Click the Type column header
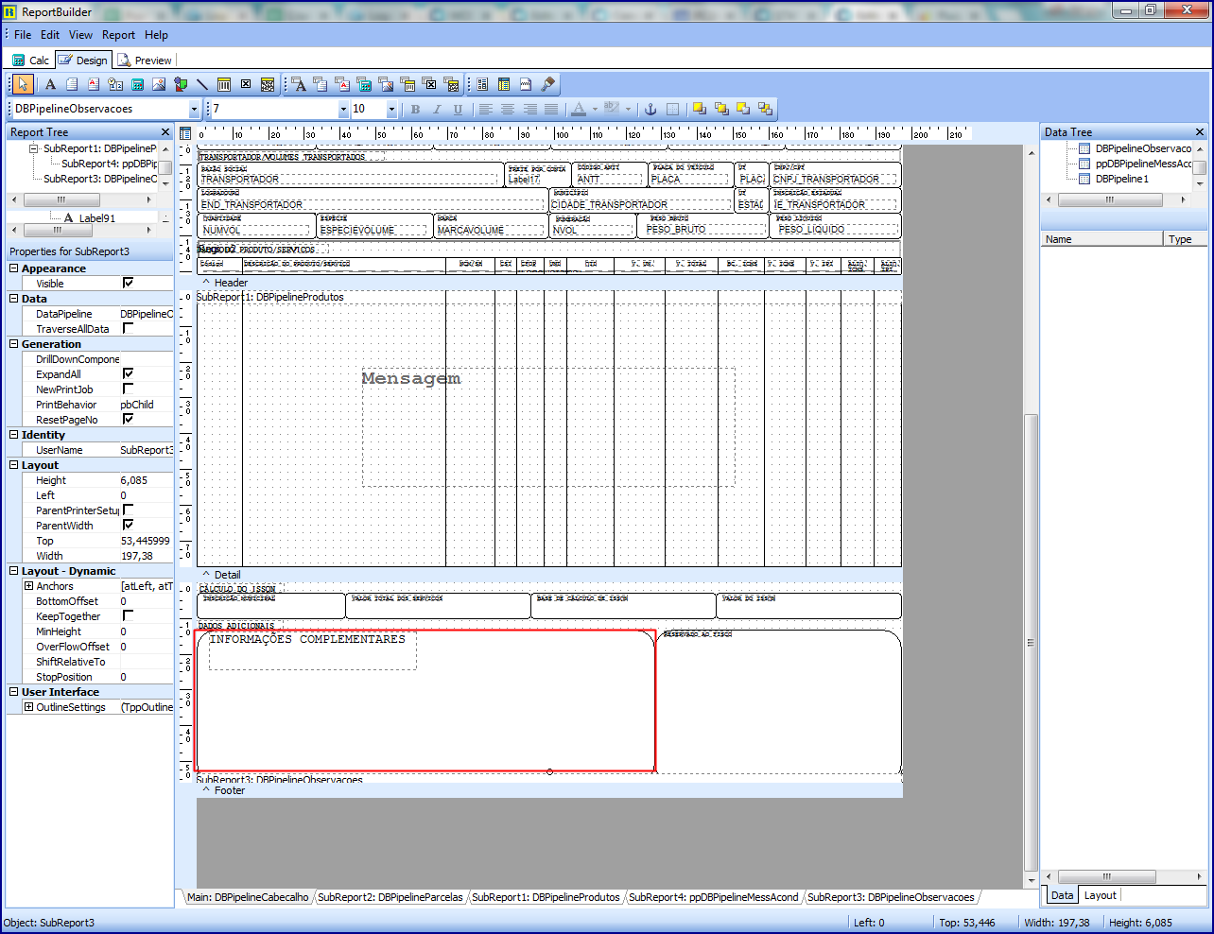 pyautogui.click(x=1184, y=239)
